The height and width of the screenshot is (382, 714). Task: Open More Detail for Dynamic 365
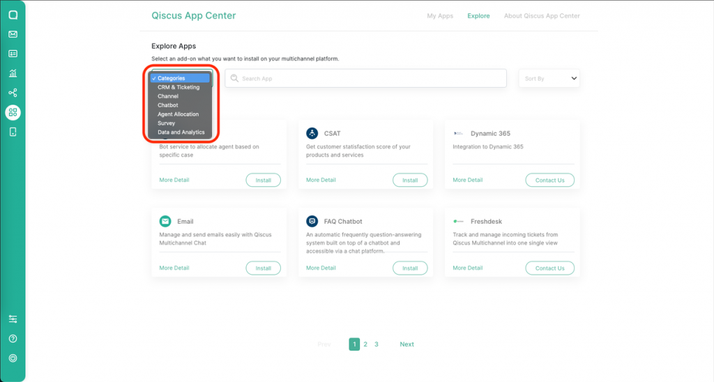coord(467,180)
